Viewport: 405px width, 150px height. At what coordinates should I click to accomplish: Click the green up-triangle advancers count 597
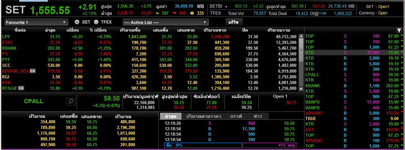[162, 13]
